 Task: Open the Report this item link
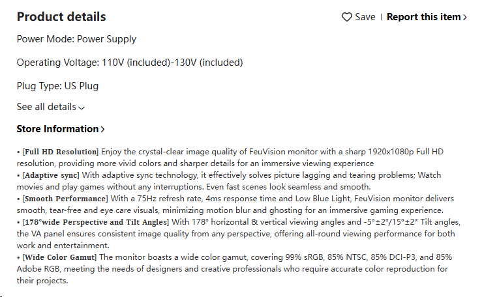(x=427, y=17)
